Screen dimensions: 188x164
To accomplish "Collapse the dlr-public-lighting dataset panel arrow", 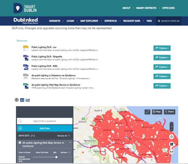I will click(70, 143).
